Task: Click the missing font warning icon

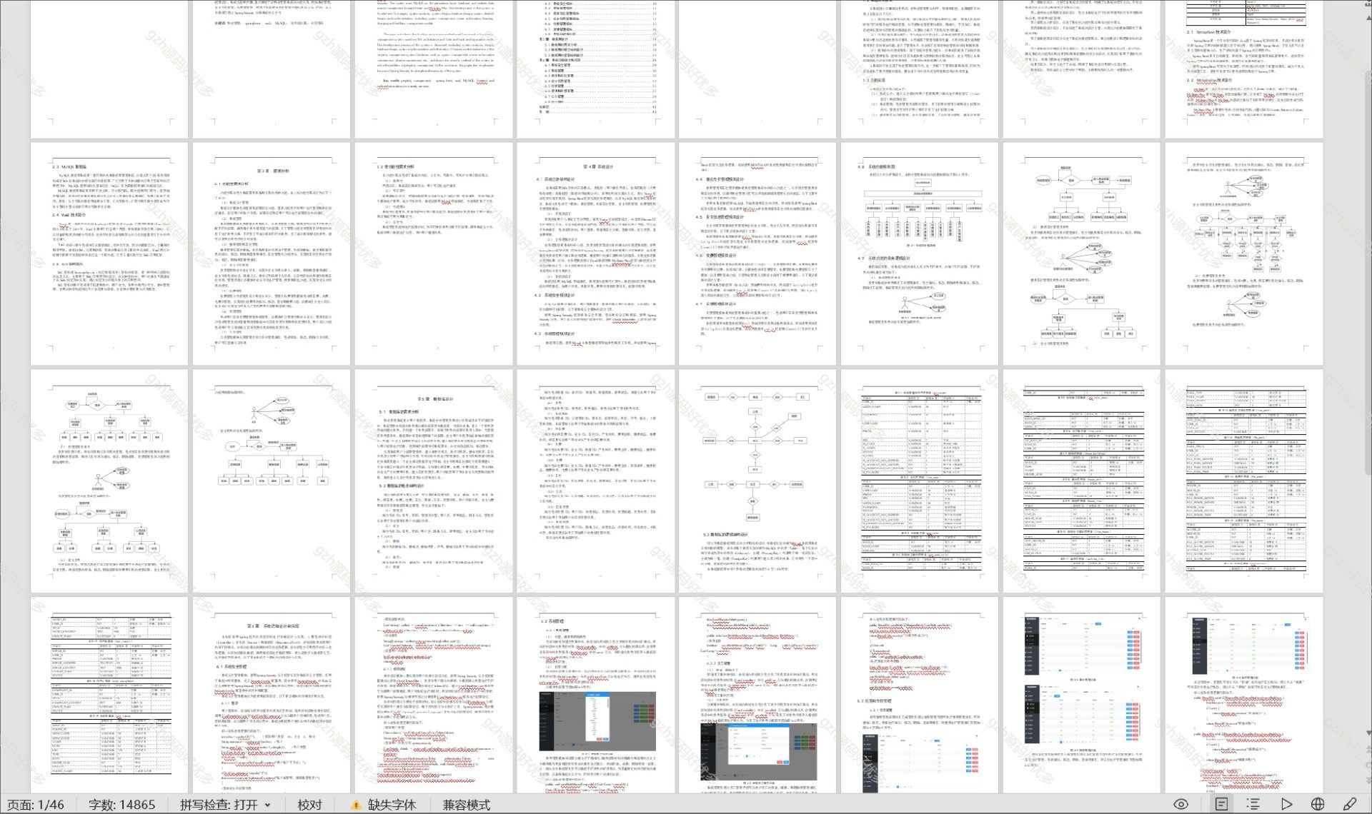Action: pyautogui.click(x=355, y=805)
